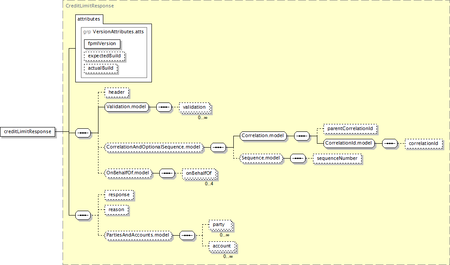Click sequence icon after OnBehalfOf.model
The width and height of the screenshot is (450, 265).
pyautogui.click(x=167, y=173)
